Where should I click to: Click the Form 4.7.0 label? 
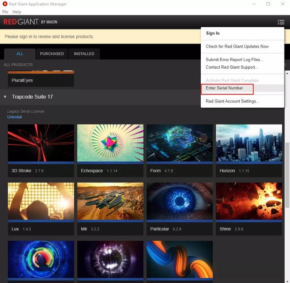click(161, 171)
